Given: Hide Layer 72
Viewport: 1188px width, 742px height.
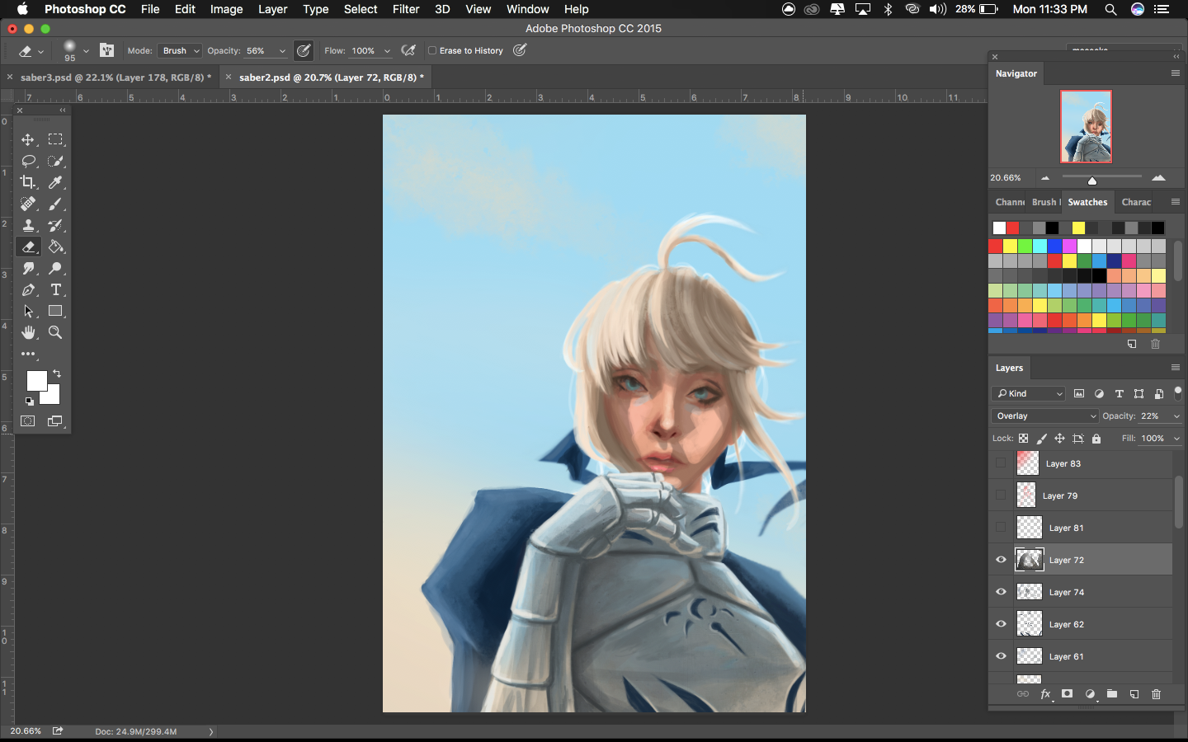Looking at the screenshot, I should tap(1001, 560).
